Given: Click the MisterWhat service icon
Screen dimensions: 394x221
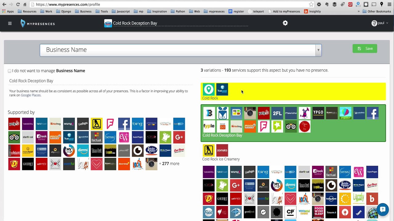Looking at the screenshot, I should click(x=291, y=113).
